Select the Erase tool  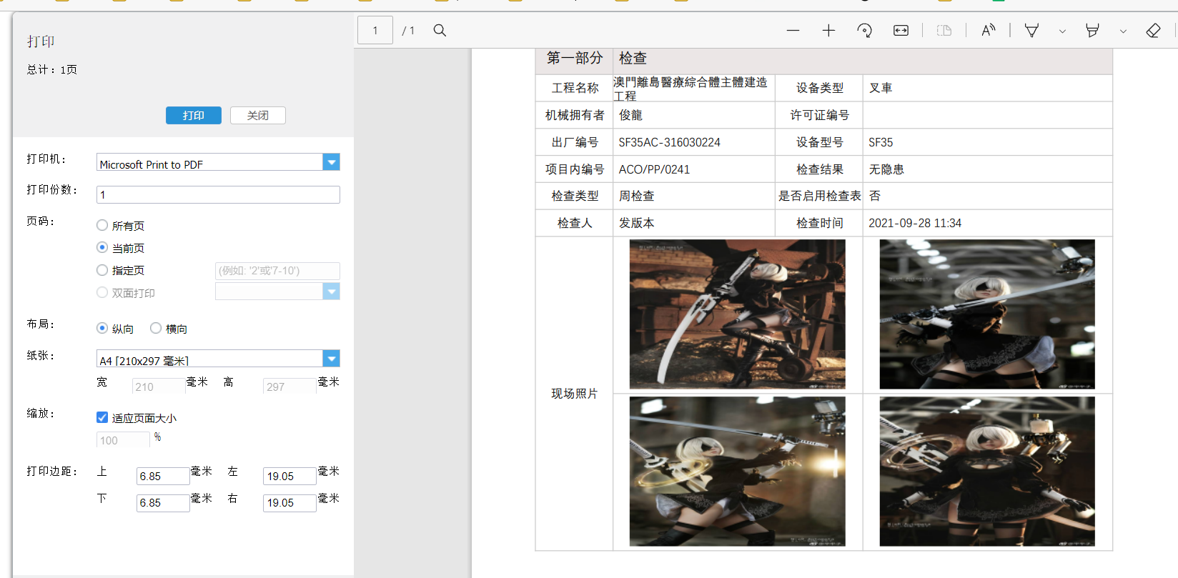tap(1153, 30)
